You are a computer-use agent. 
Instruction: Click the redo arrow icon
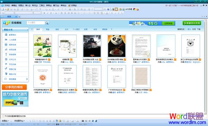(66, 9)
